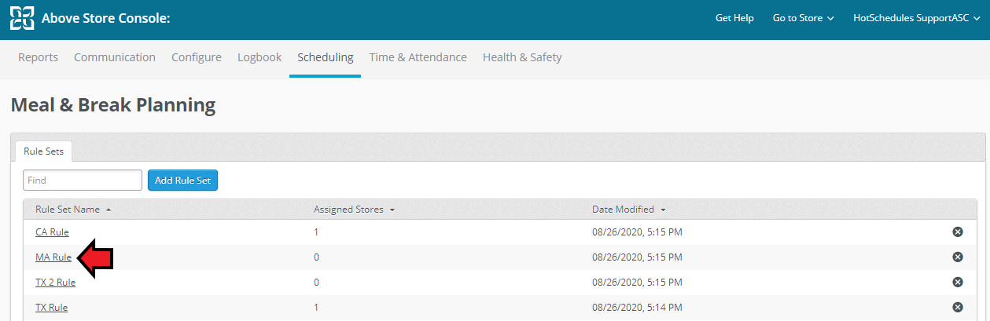Remove the TX 2 Rule set
Image resolution: width=990 pixels, height=321 pixels.
[958, 282]
